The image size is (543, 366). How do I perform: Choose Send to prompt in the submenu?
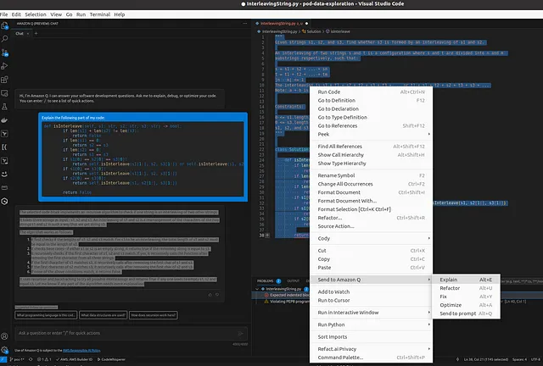[x=466, y=313]
